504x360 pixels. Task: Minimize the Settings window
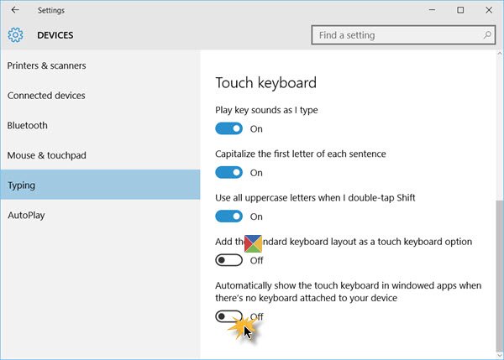422,10
